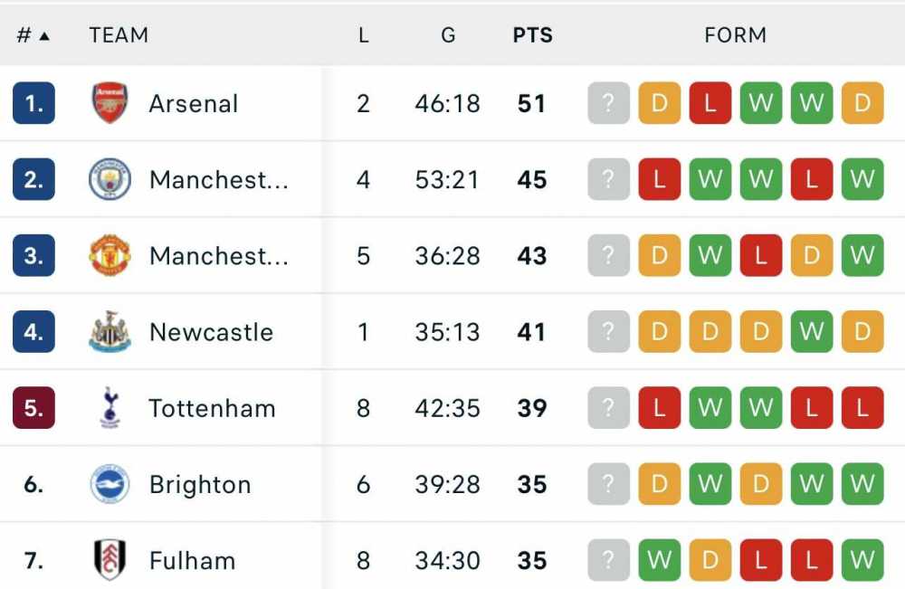
Task: Sort table by the L losses column
Action: [x=363, y=35]
